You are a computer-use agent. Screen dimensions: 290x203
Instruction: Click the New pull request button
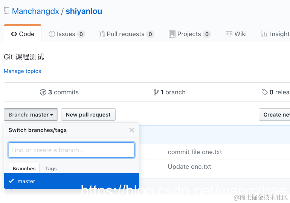(88, 115)
